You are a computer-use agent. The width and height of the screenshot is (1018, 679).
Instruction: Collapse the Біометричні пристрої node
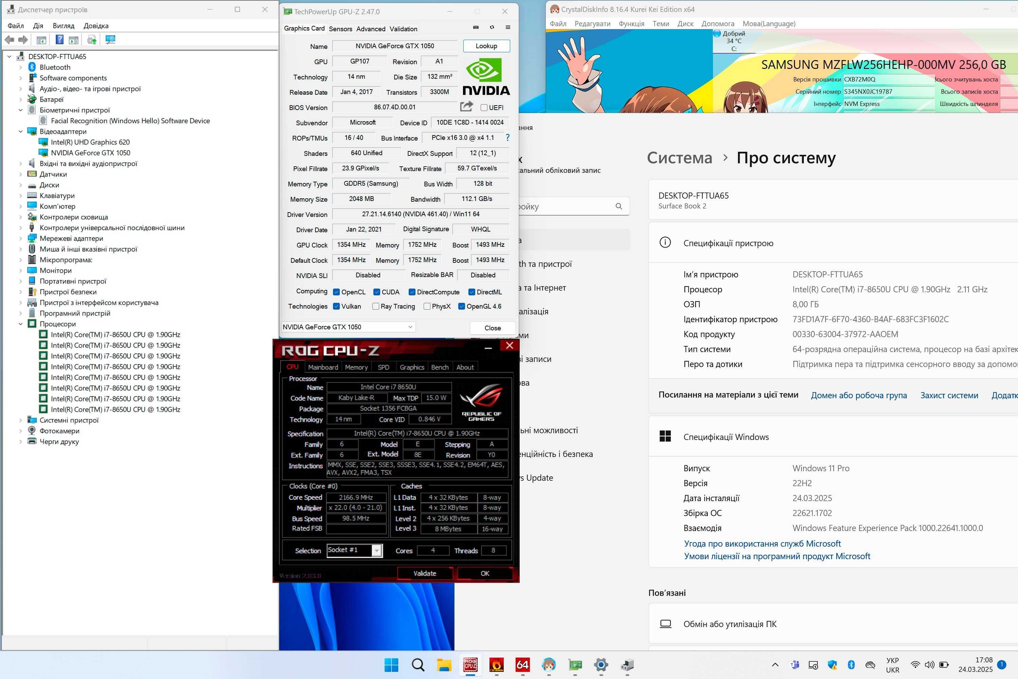20,110
